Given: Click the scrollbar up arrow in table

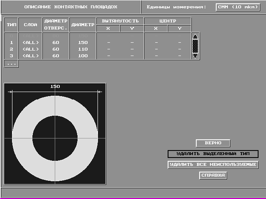Looking at the screenshot, I should 195,36.
